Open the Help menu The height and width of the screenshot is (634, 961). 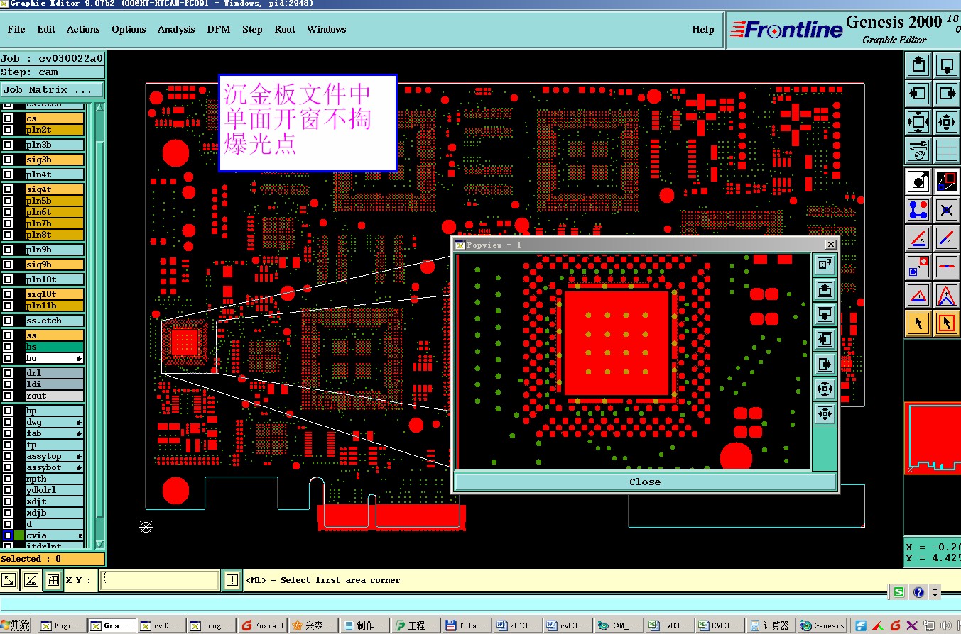[x=703, y=29]
